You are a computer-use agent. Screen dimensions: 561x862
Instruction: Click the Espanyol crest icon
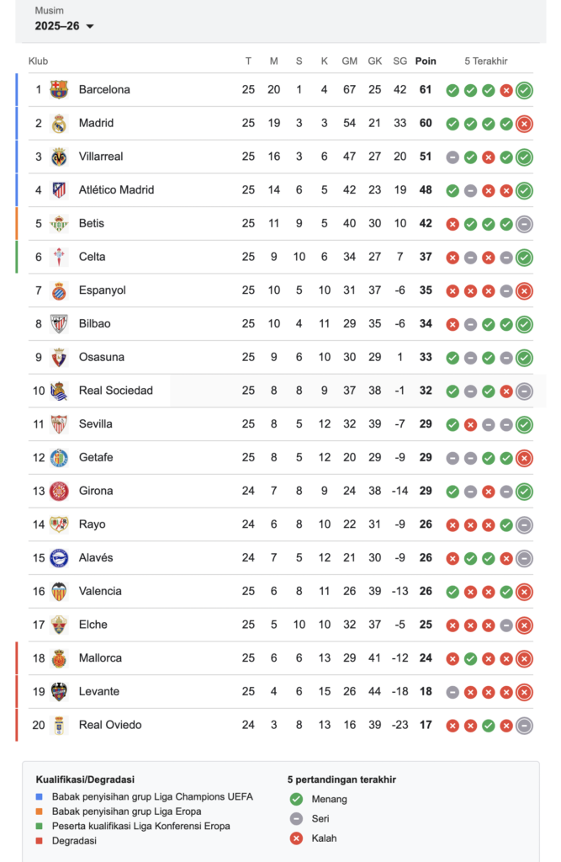(59, 290)
